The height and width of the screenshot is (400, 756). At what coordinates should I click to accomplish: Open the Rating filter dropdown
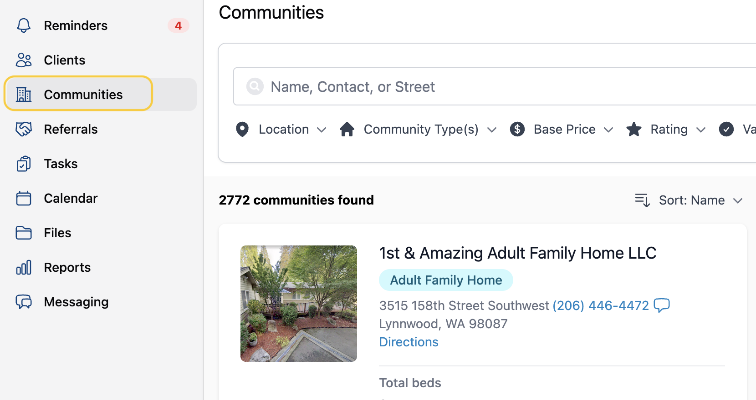(666, 130)
